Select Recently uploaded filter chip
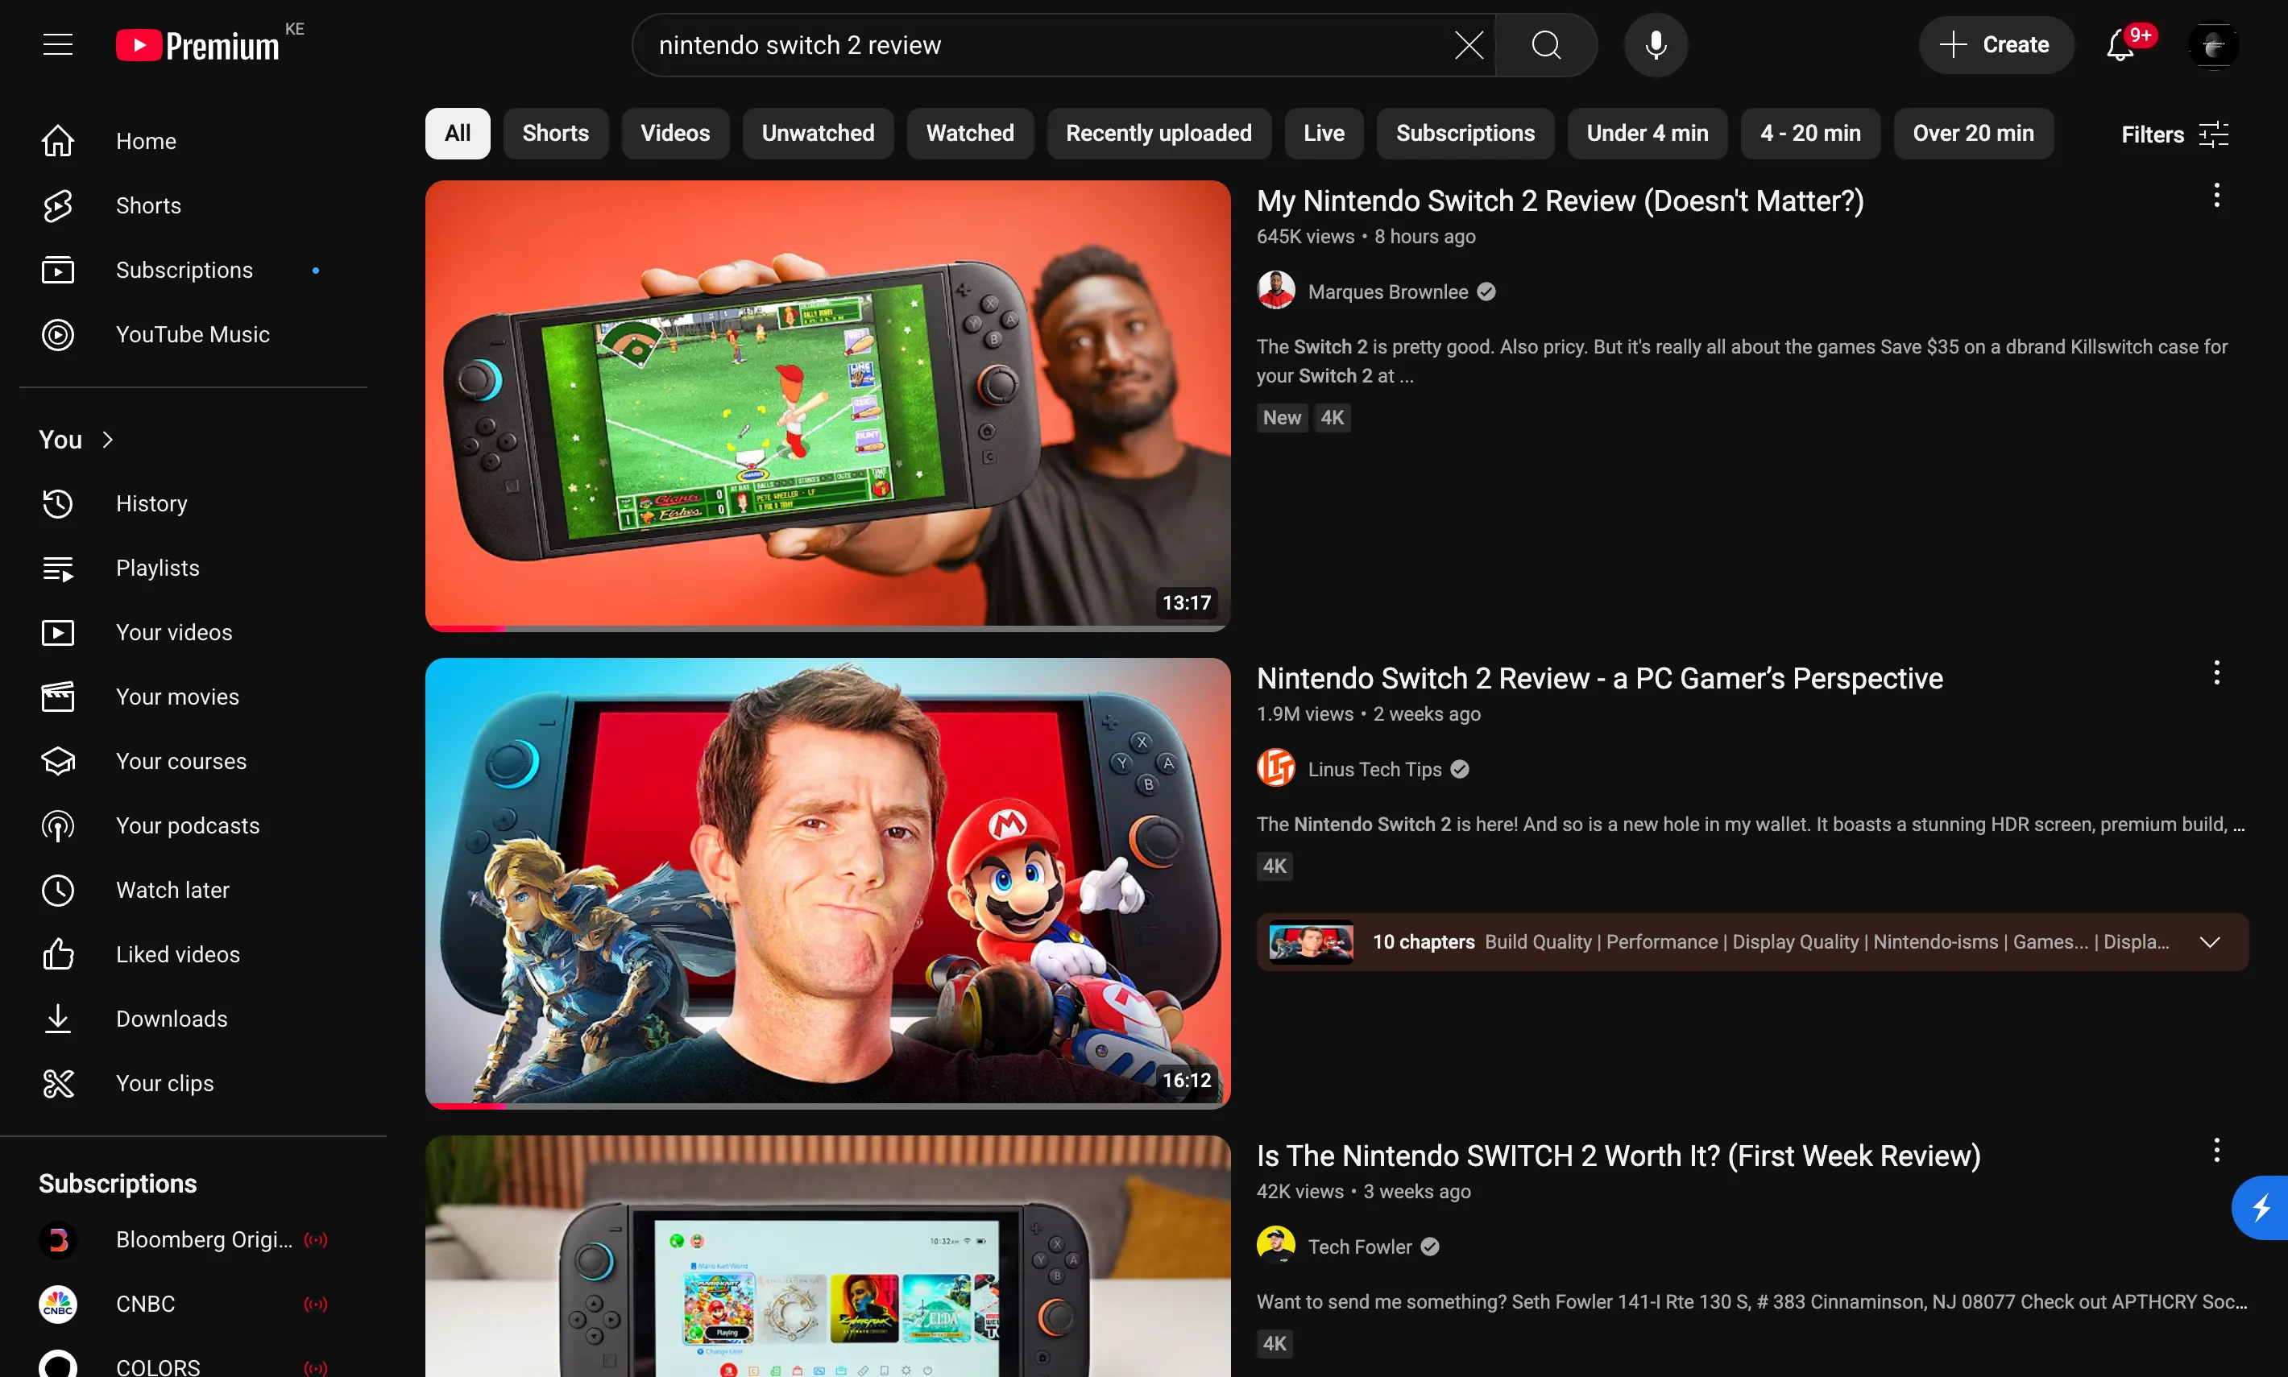Screen dimensions: 2288x1377 click(1159, 134)
